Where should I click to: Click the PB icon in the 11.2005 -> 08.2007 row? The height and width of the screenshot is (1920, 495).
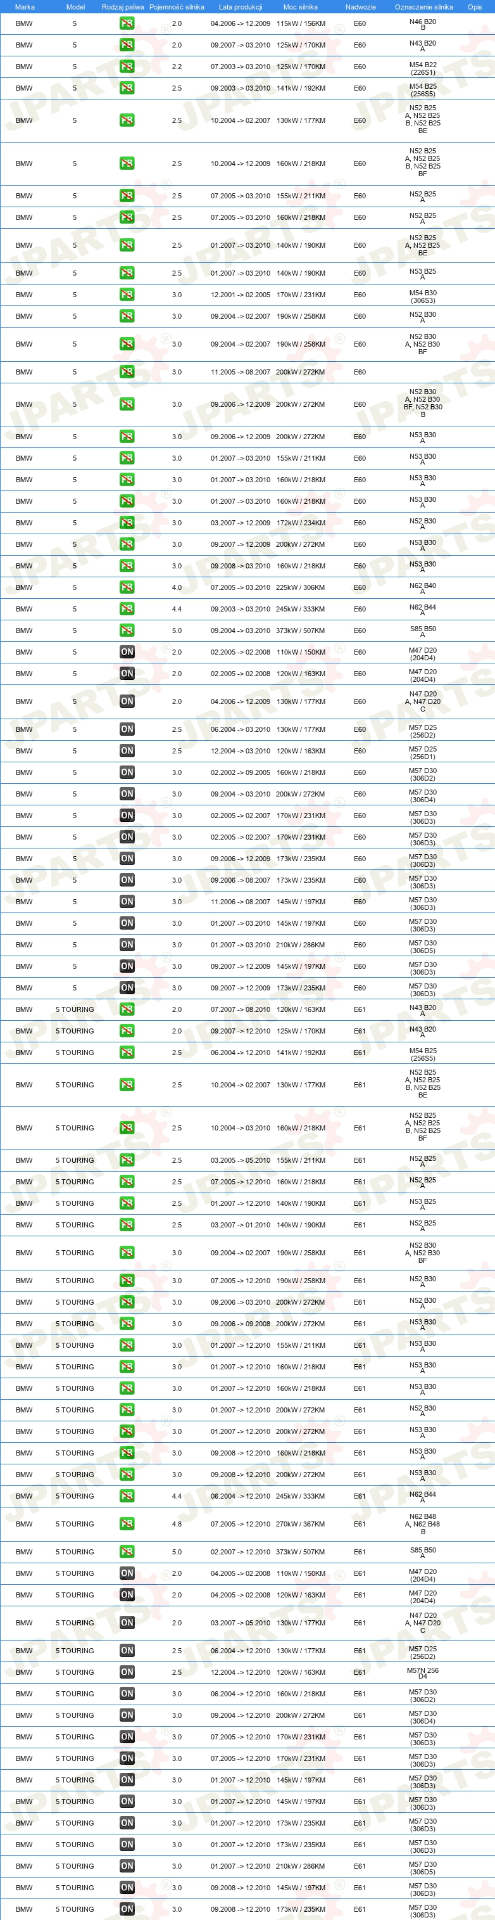pyautogui.click(x=127, y=372)
